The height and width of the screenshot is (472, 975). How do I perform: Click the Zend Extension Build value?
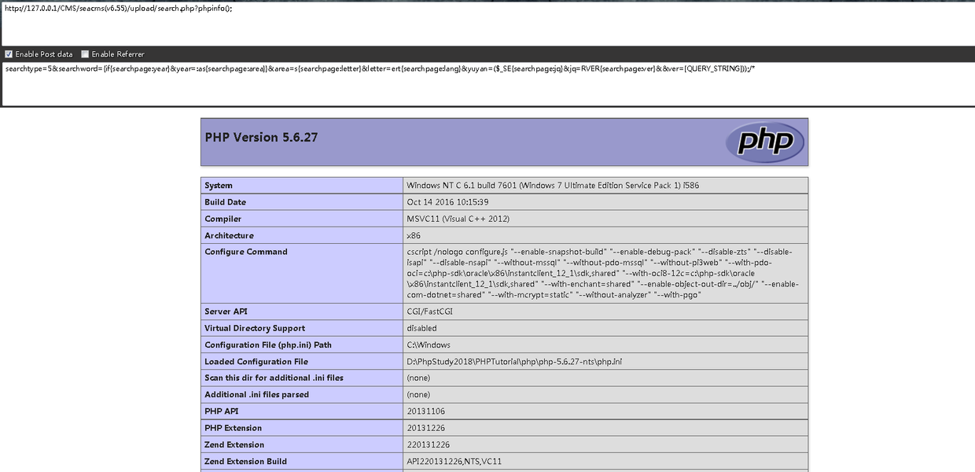click(x=454, y=462)
